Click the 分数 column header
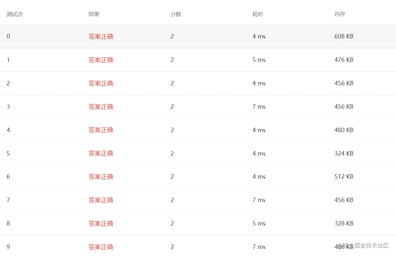Screen dimensions: 396x256 [x=176, y=14]
